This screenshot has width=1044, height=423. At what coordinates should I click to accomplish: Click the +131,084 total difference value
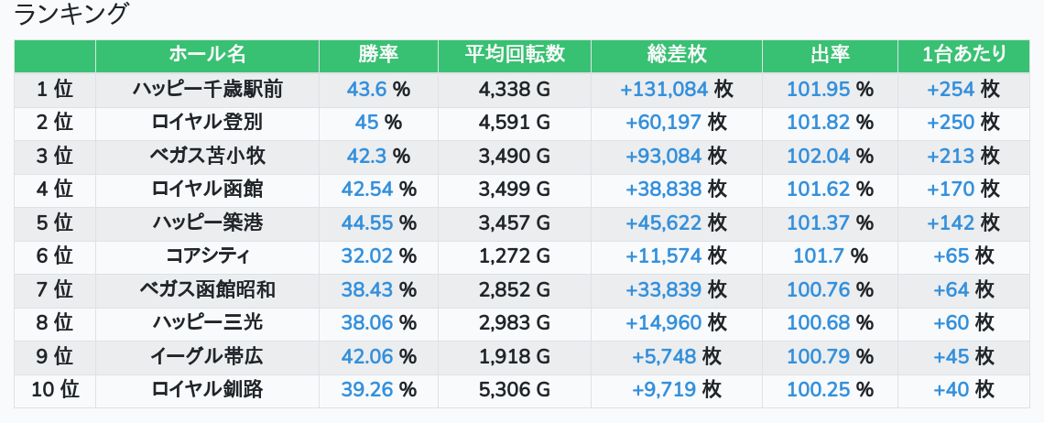click(664, 90)
